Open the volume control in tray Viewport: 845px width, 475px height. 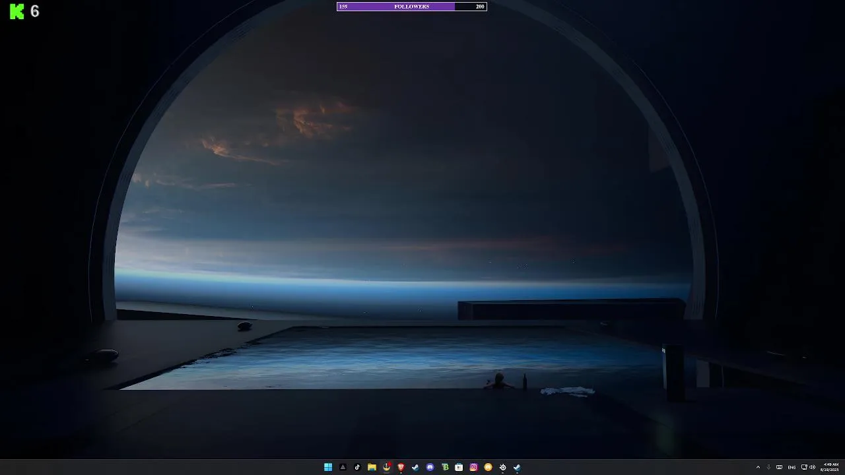[812, 467]
